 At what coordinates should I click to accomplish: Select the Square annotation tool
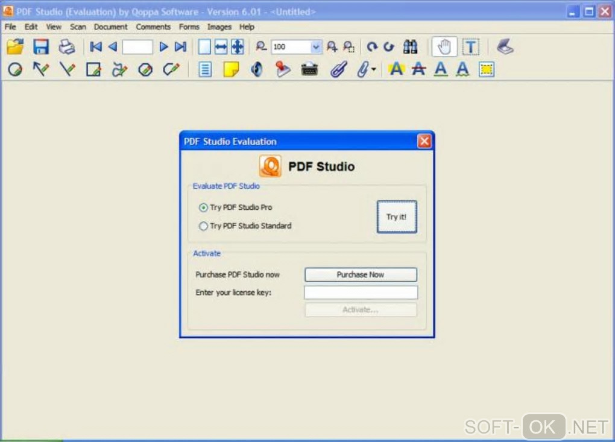pyautogui.click(x=93, y=70)
